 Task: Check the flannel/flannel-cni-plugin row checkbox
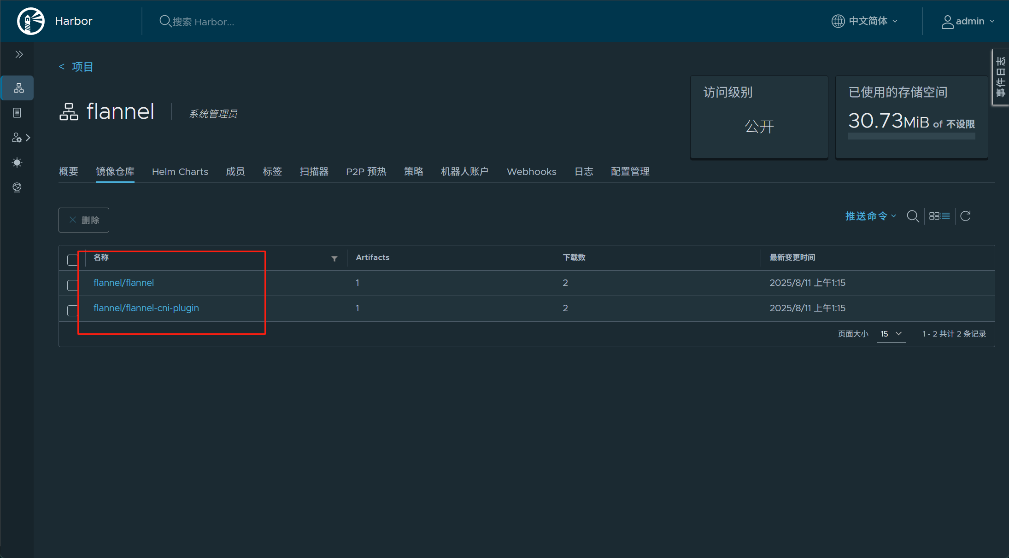click(x=72, y=310)
